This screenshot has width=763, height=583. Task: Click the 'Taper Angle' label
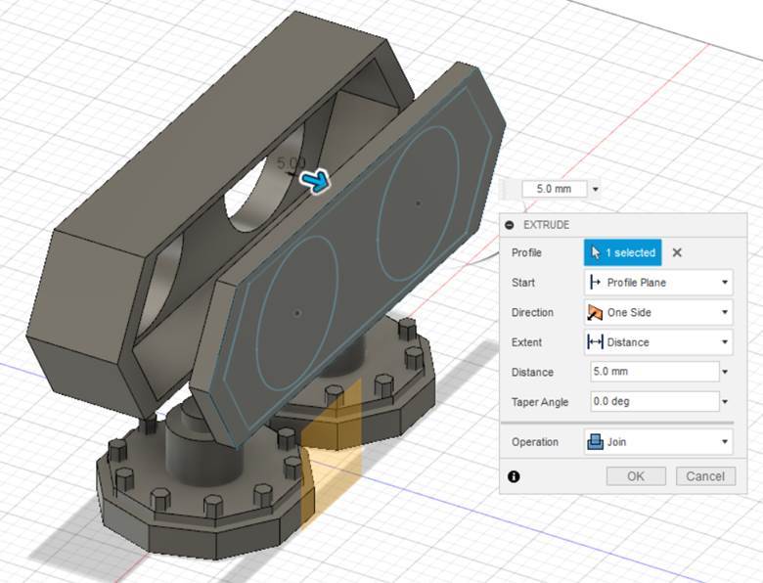(540, 402)
